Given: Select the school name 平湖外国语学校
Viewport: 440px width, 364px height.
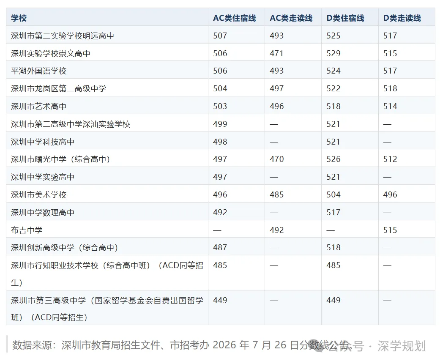Looking at the screenshot, I should click(39, 71).
